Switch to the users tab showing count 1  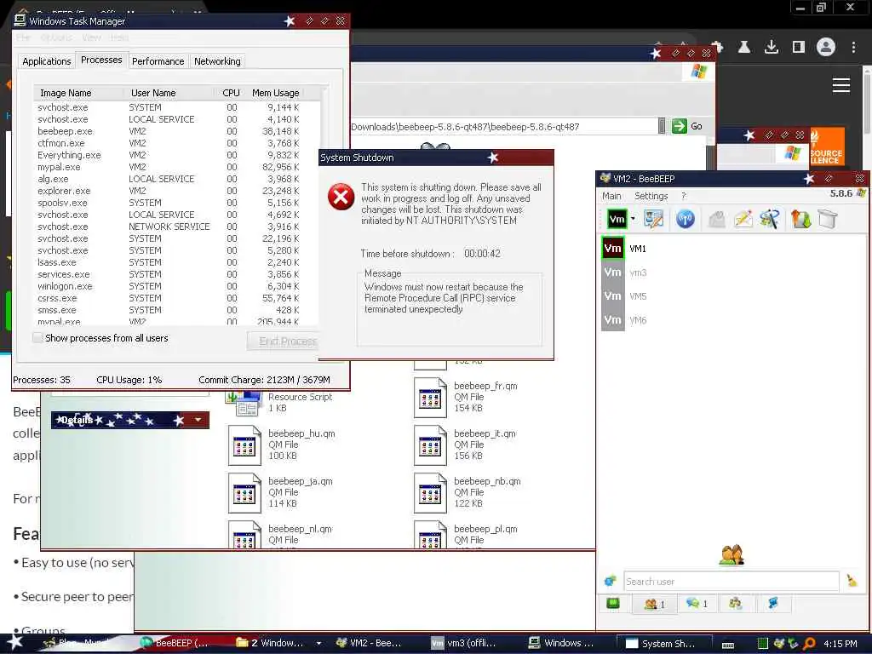coord(654,604)
